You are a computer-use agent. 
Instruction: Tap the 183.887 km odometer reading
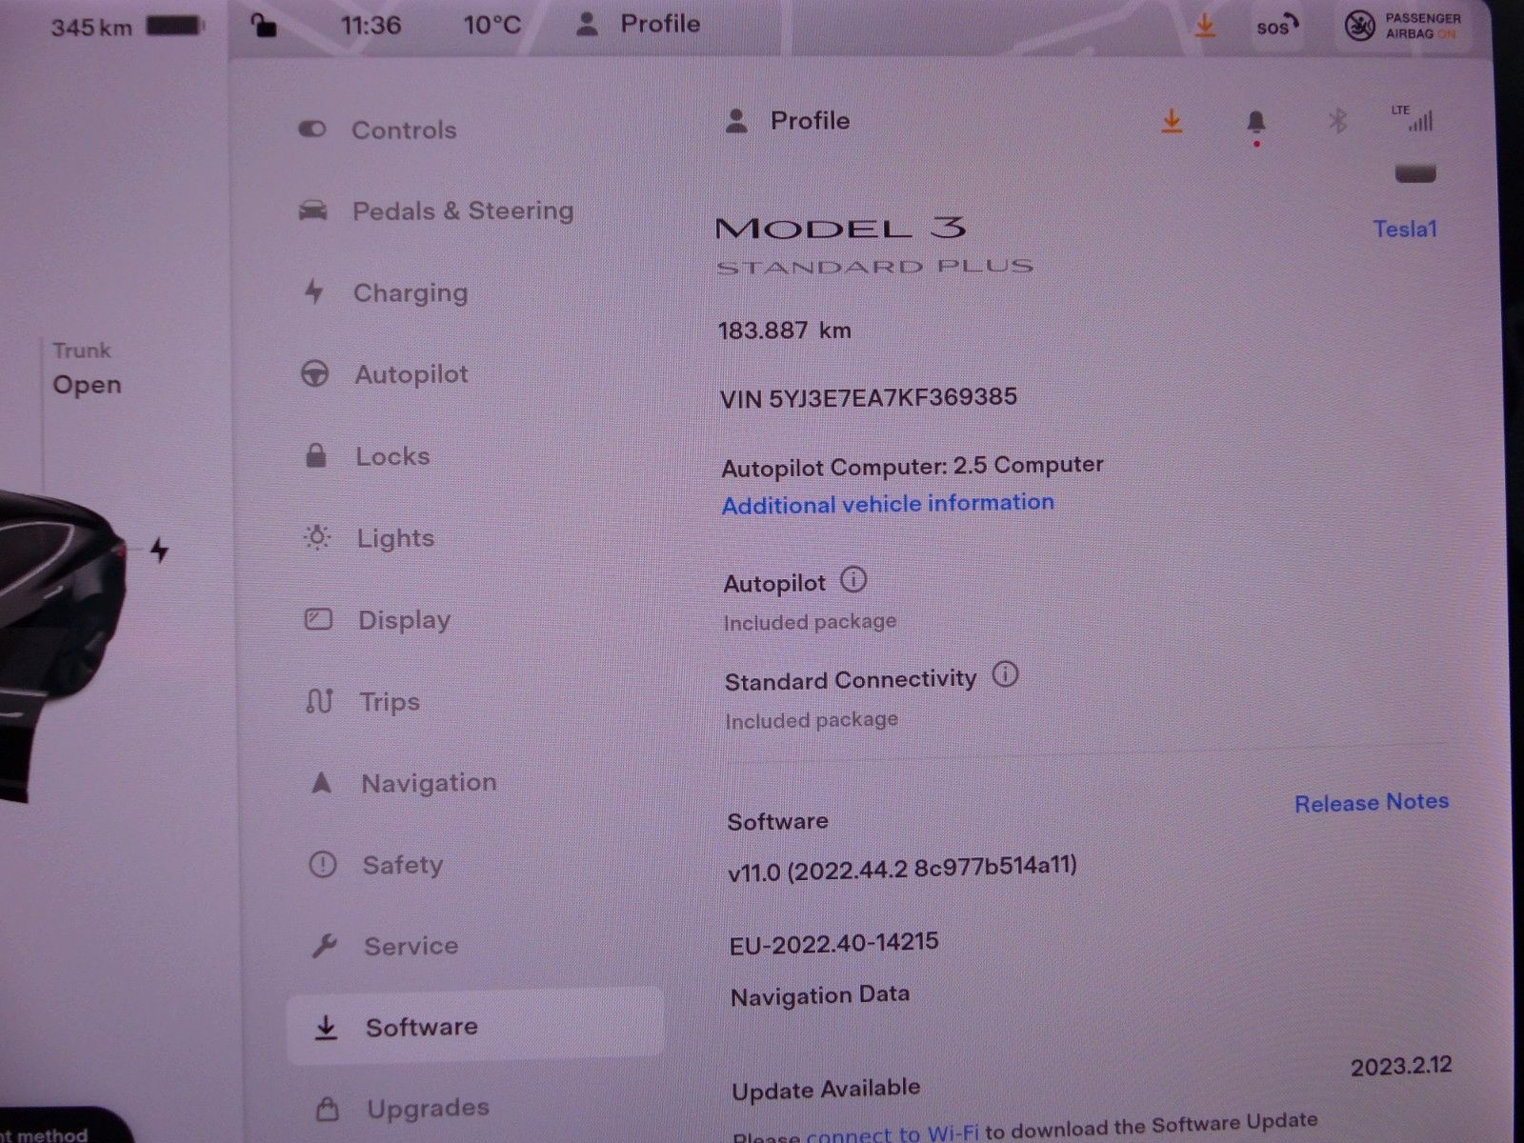[785, 331]
